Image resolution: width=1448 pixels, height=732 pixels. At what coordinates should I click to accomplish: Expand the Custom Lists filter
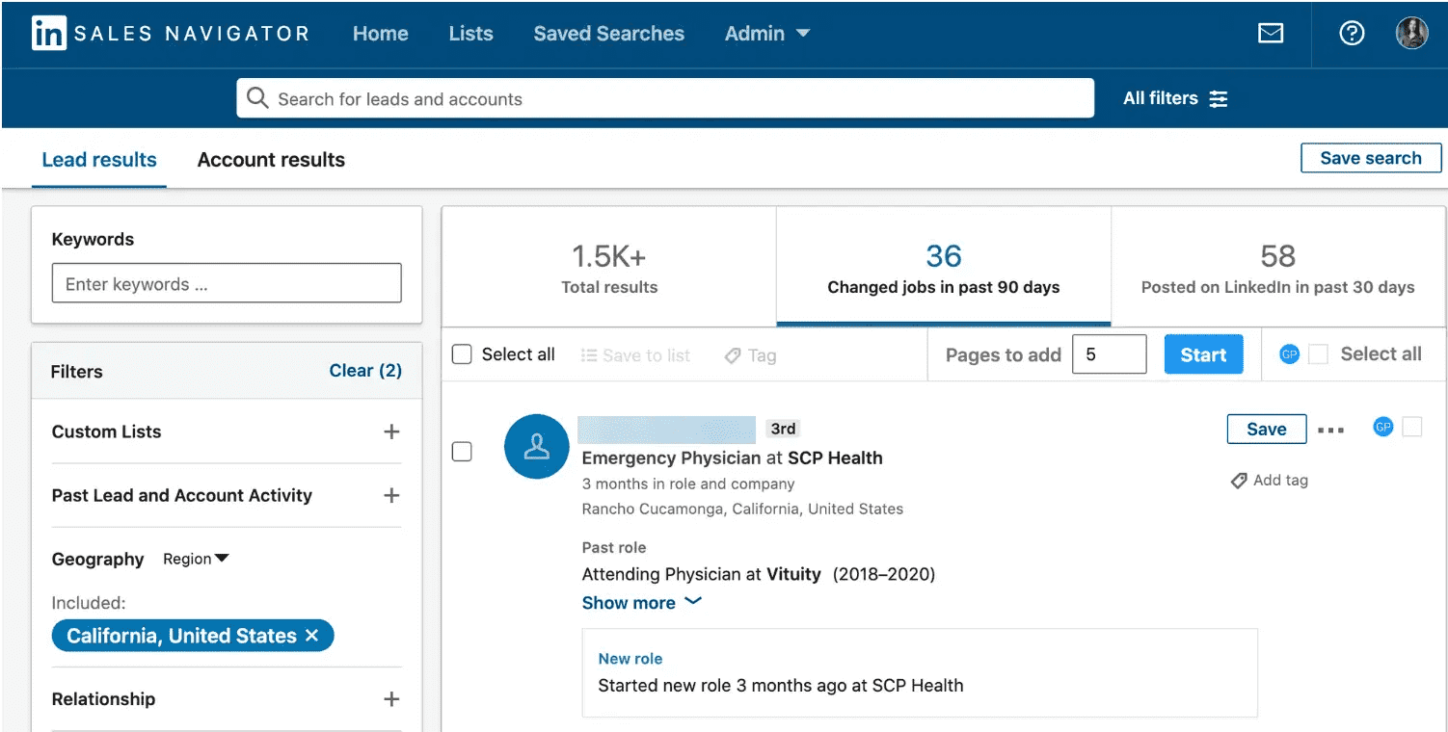(391, 431)
